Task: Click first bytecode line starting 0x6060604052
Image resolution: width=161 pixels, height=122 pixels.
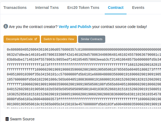Action: (x=84, y=50)
